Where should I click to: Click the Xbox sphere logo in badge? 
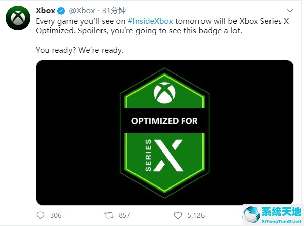164,93
